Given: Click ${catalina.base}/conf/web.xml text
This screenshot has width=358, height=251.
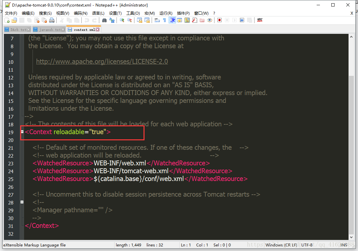Looking at the screenshot, I should coord(139,179).
